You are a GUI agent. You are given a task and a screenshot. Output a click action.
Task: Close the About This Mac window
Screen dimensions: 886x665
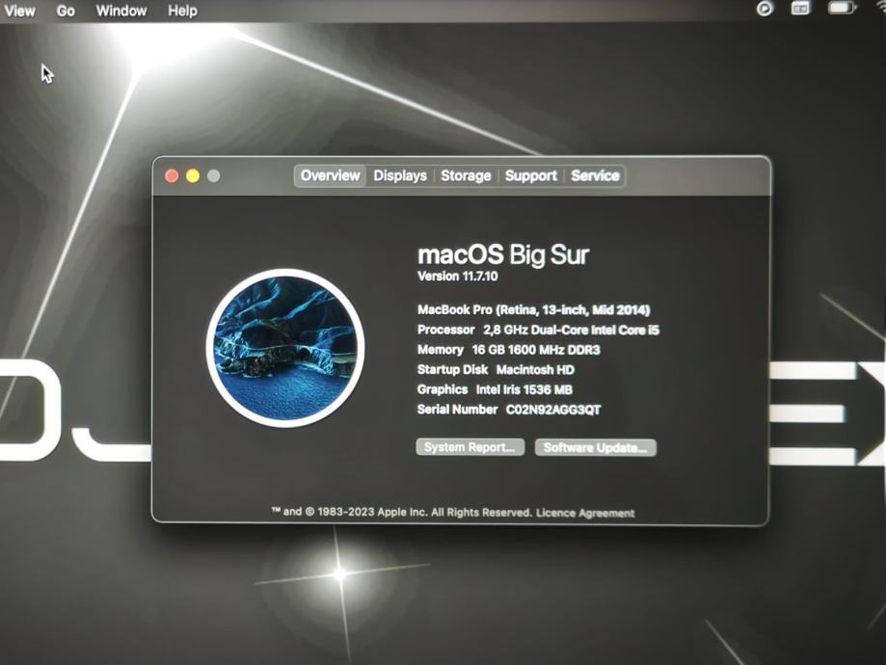pyautogui.click(x=172, y=175)
